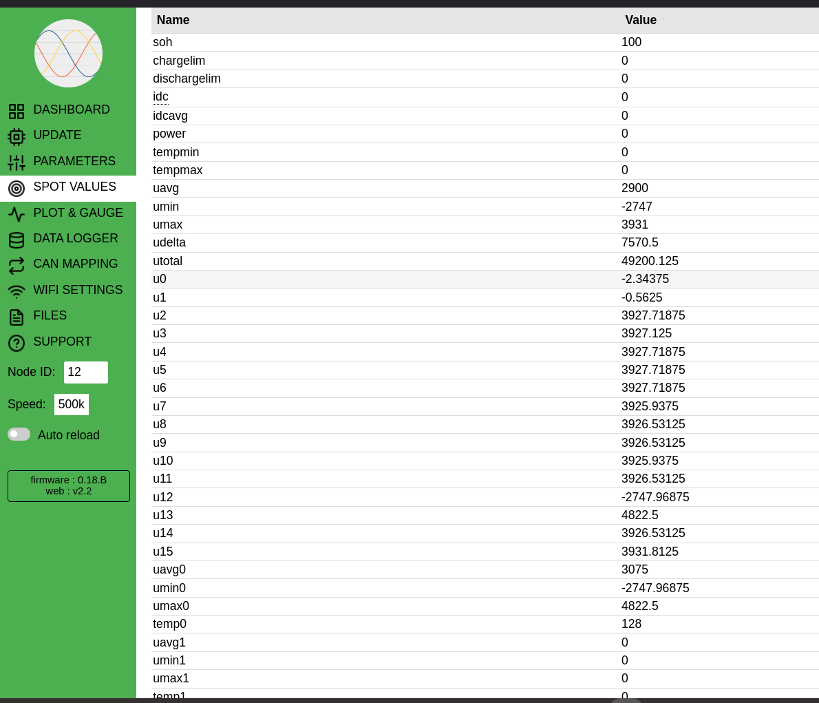Click the Name column header

(x=173, y=20)
